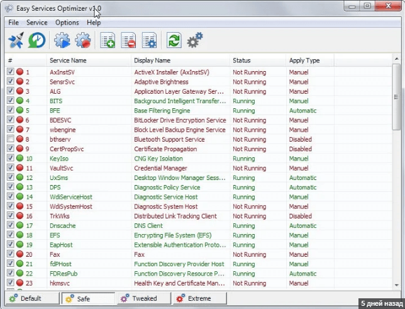Select Diagnostic System Host display name
Screen dimensions: 405x309
166,206
